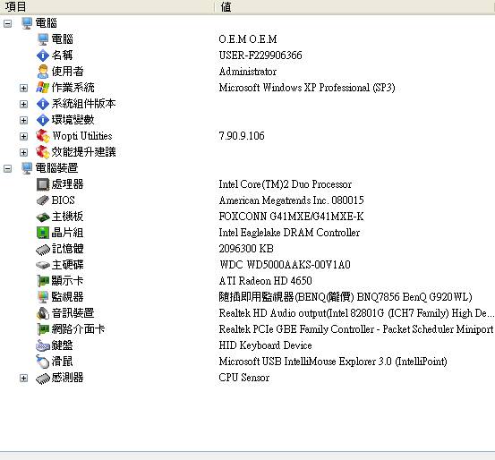Expand the Wopti Utilities node
This screenshot has width=495, height=460.
[23, 136]
